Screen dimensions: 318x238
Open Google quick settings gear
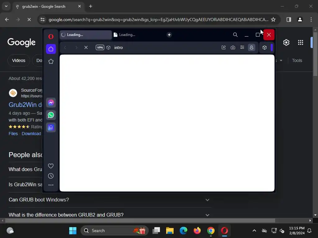286,42
